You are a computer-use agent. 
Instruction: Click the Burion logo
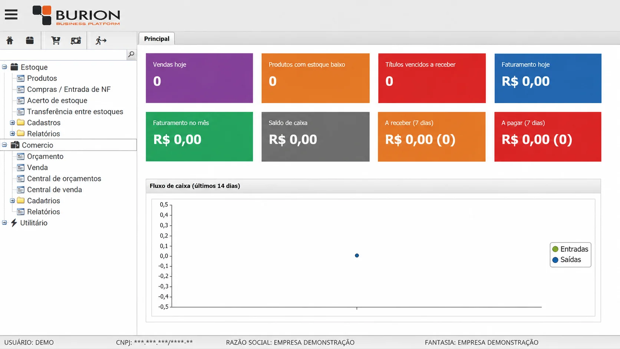click(x=76, y=15)
